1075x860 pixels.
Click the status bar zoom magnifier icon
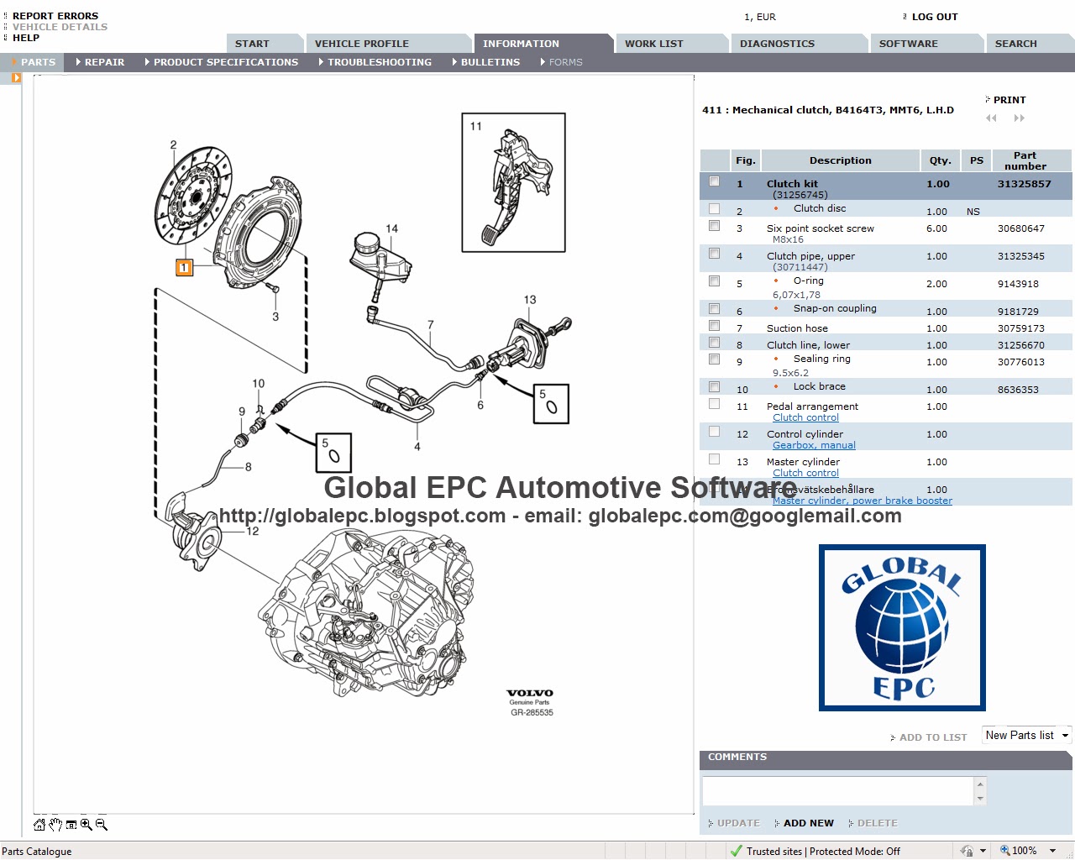(x=1004, y=851)
